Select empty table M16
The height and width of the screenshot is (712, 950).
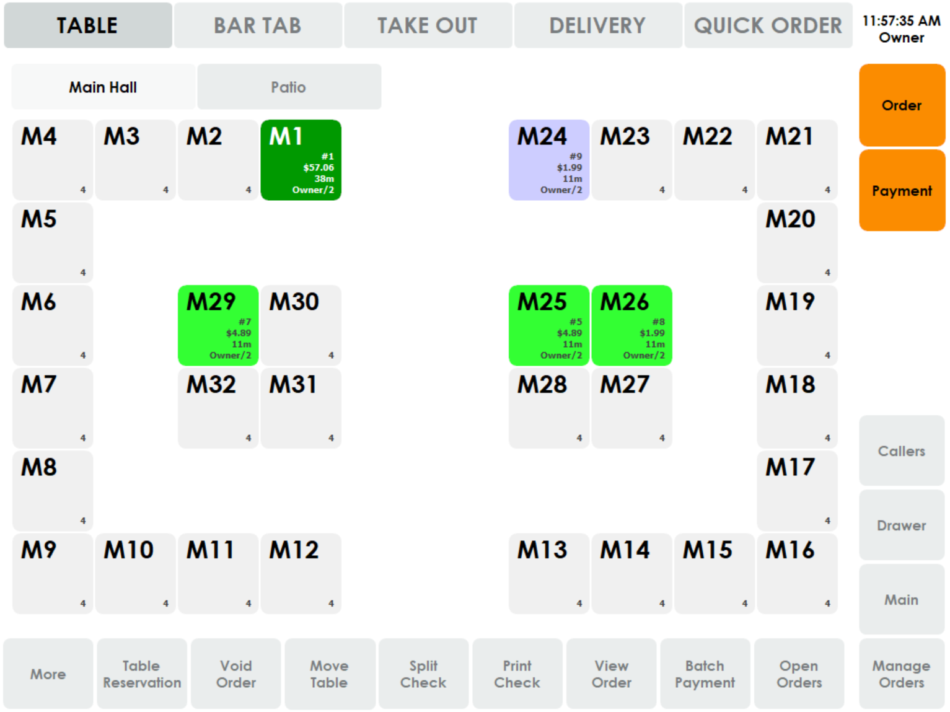click(798, 574)
